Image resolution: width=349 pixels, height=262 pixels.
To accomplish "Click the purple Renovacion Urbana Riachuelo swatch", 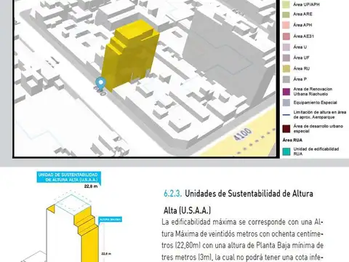I will [286, 92].
